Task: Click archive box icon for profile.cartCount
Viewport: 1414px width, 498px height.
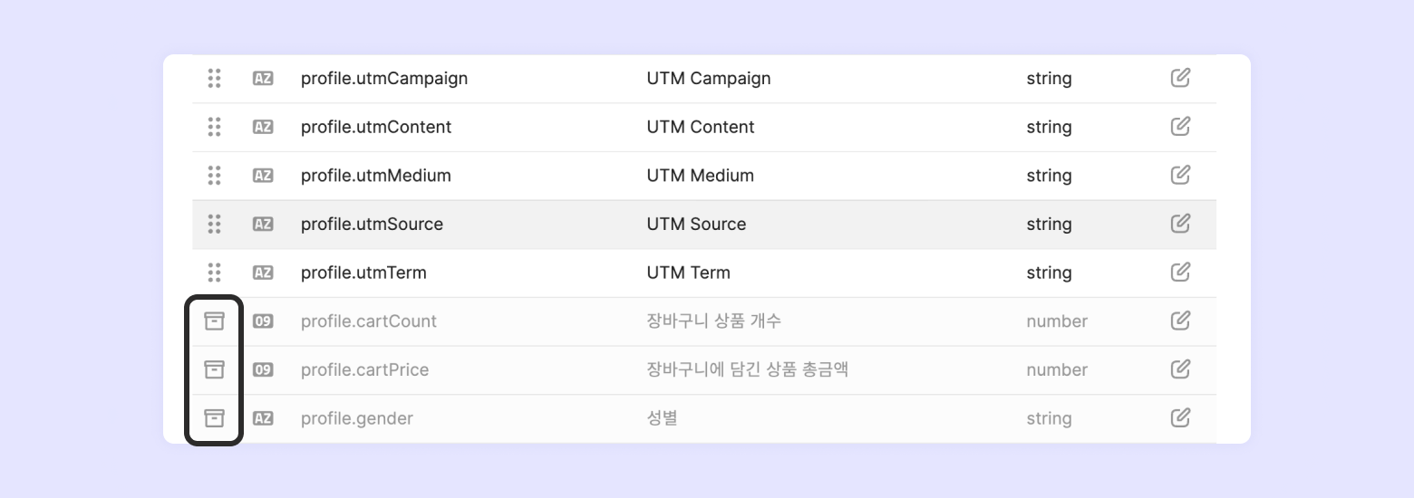Action: 214,321
